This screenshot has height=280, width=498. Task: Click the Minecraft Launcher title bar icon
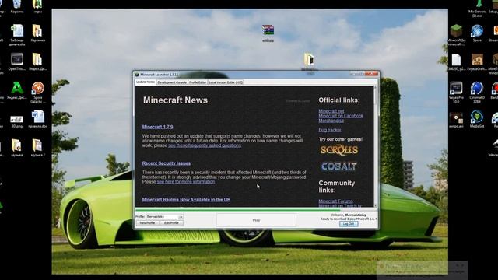137,75
